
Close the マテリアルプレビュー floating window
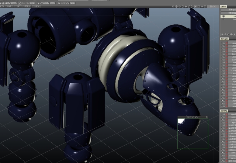[x=206, y=117]
